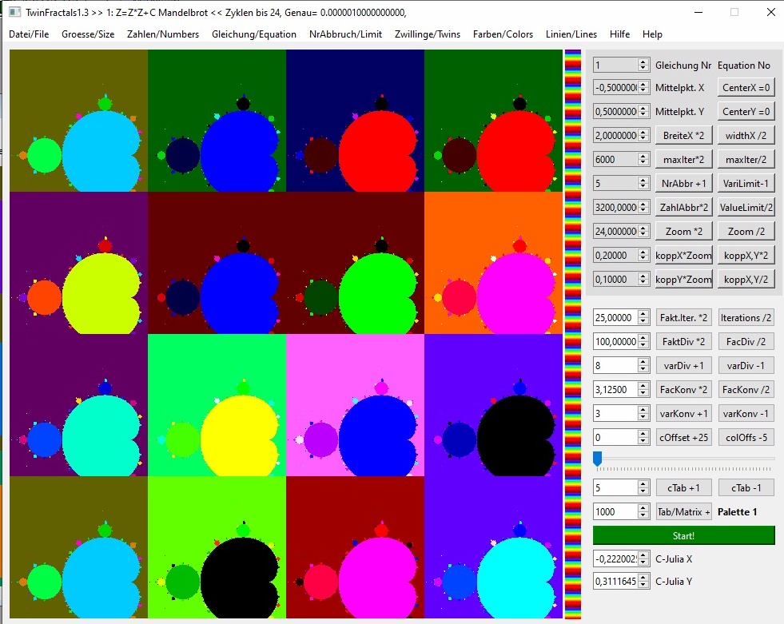Viewport: 784px width, 624px height.
Task: Click the FaktDiv *2 button
Action: [x=683, y=341]
